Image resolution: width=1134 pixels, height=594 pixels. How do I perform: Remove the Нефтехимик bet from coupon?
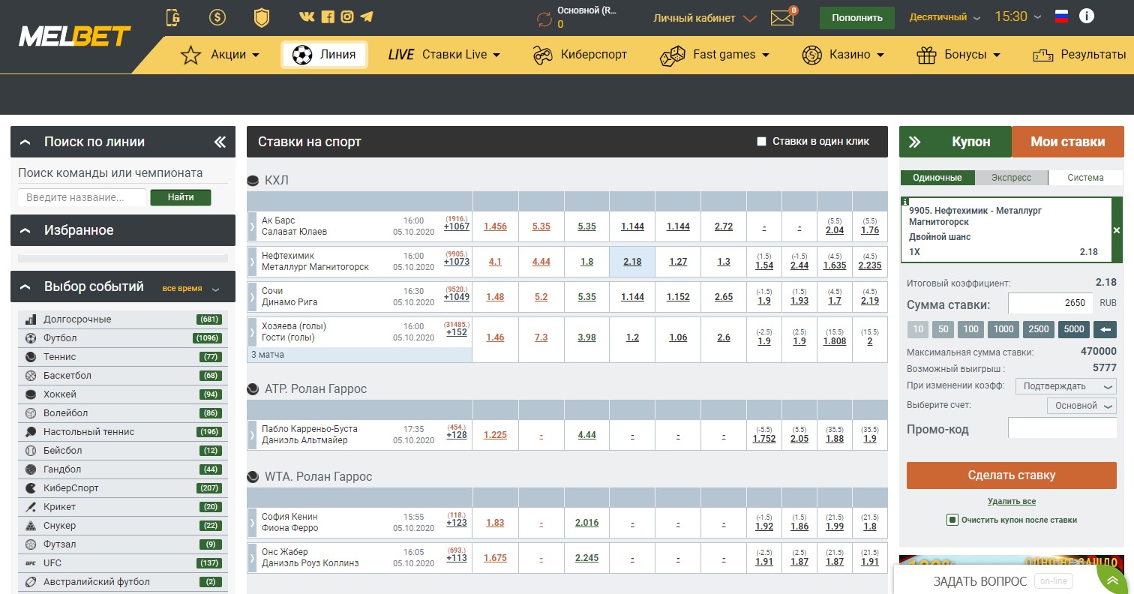(1116, 231)
